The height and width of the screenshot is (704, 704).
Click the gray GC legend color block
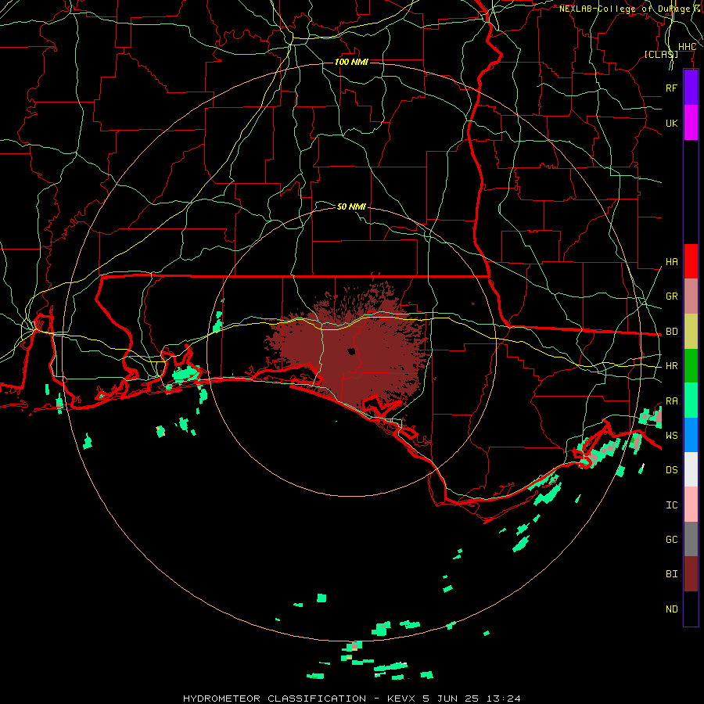[691, 539]
